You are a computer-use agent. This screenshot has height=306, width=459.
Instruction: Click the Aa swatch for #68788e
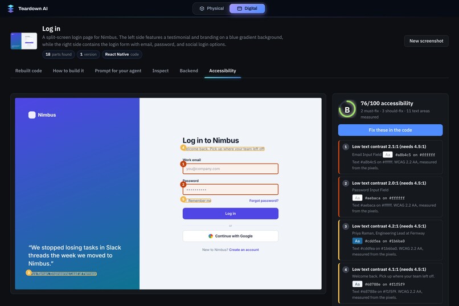[x=357, y=284]
